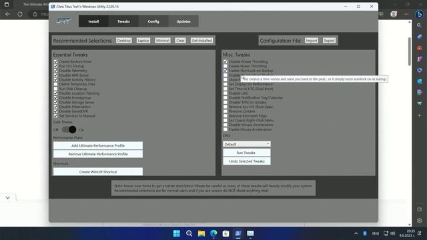Click the Edge browser refresh icon
The width and height of the screenshot is (427, 240).
(20, 14)
